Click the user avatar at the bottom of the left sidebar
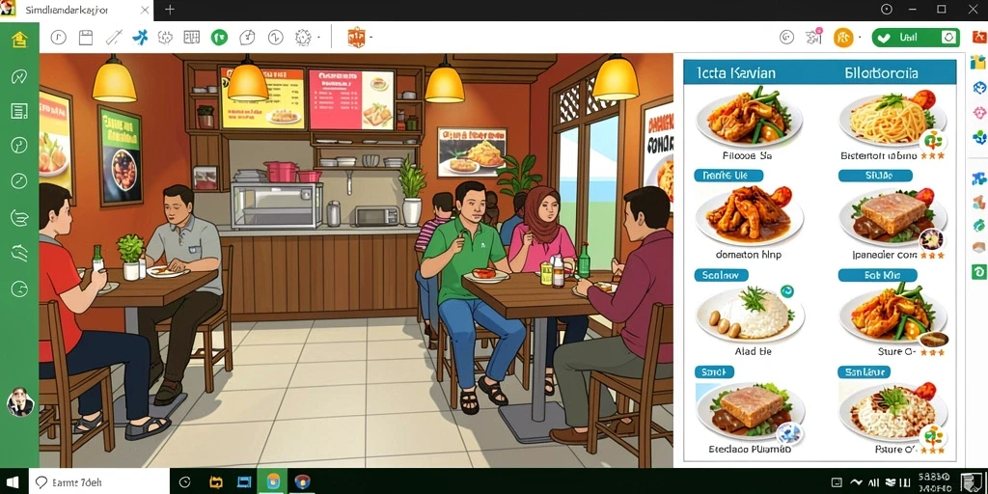Viewport: 988px width, 494px height. tap(19, 401)
